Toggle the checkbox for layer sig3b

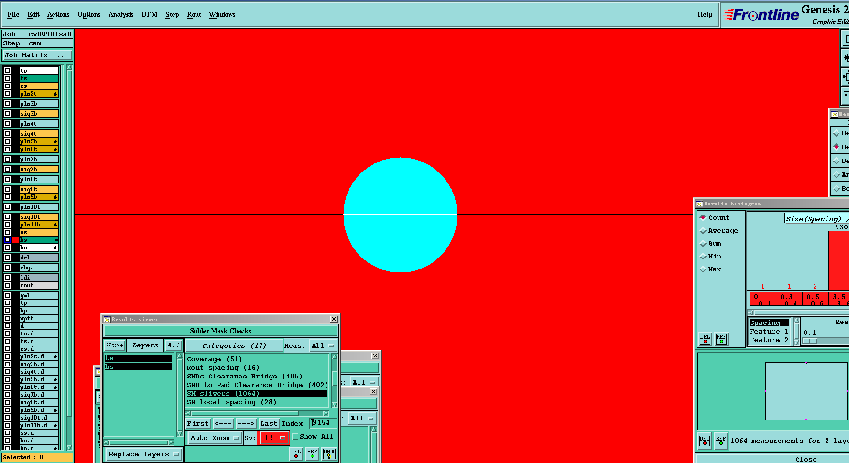8,114
